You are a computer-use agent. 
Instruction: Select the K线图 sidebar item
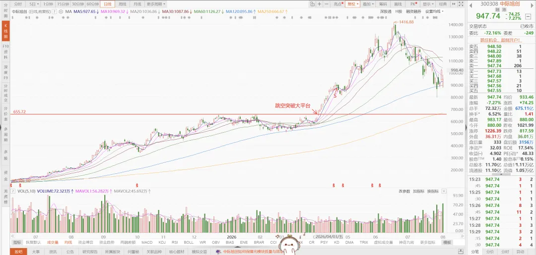(5, 31)
